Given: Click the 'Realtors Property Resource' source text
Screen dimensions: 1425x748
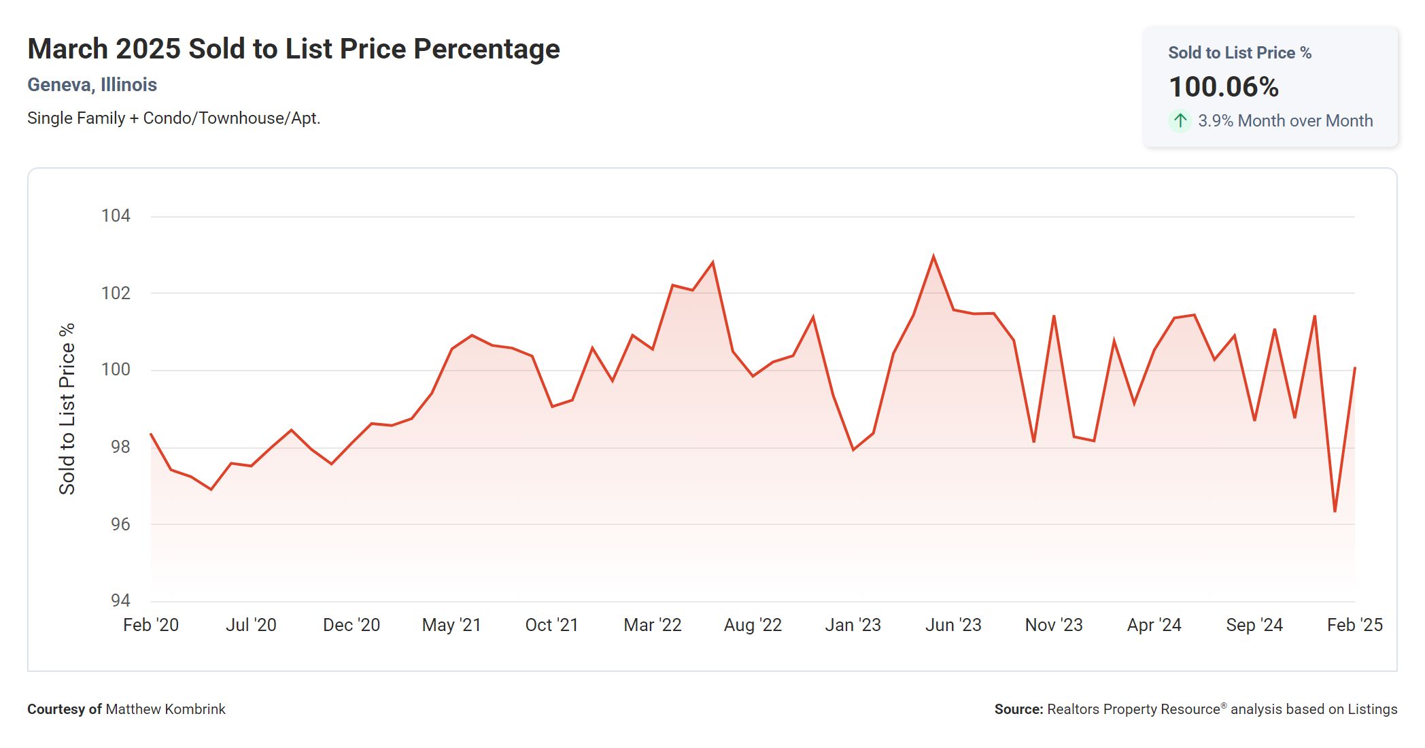Looking at the screenshot, I should pos(1133,709).
